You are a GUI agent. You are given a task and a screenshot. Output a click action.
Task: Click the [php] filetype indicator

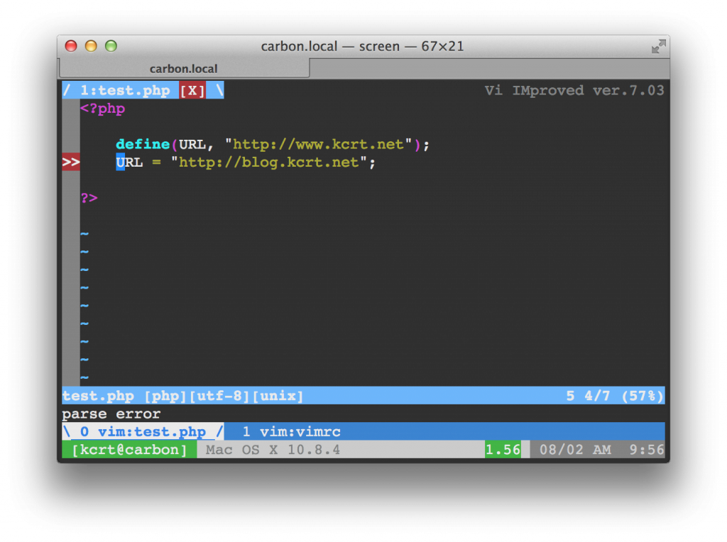coord(165,396)
